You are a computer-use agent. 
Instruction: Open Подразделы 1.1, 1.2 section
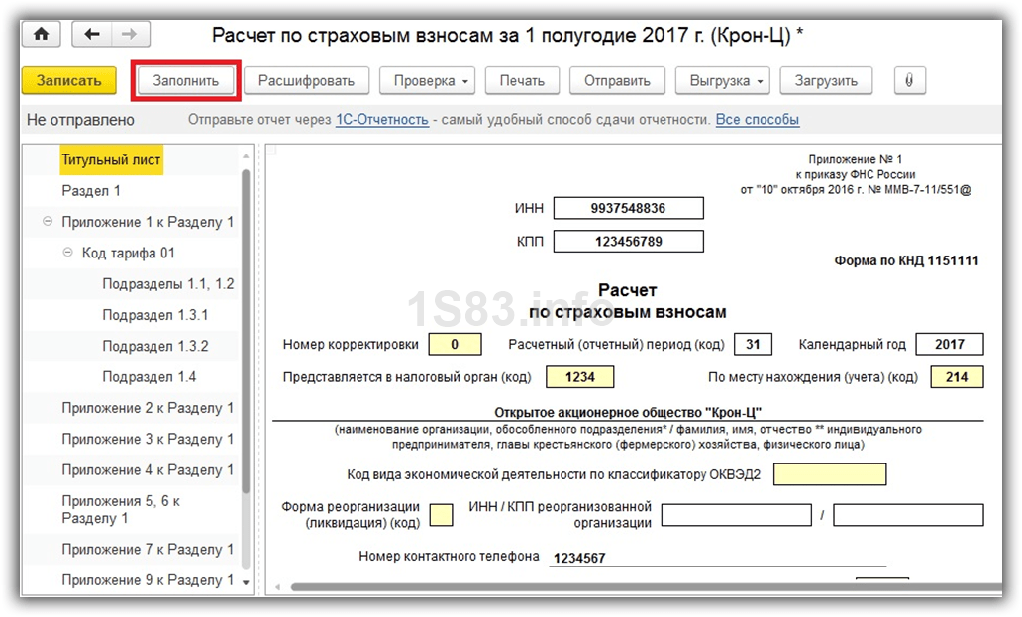[x=167, y=283]
